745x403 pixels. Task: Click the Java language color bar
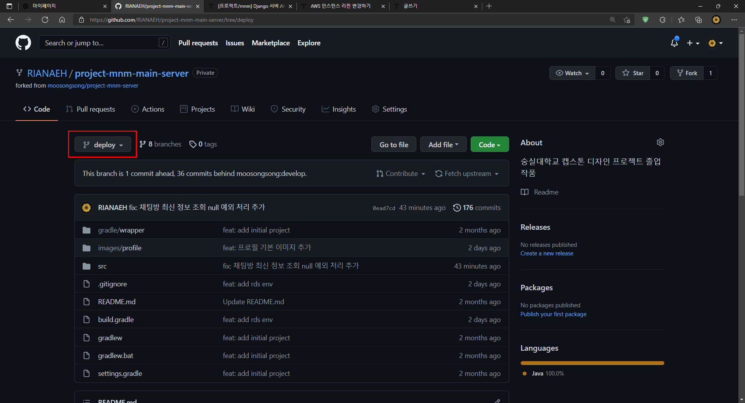tap(592, 363)
